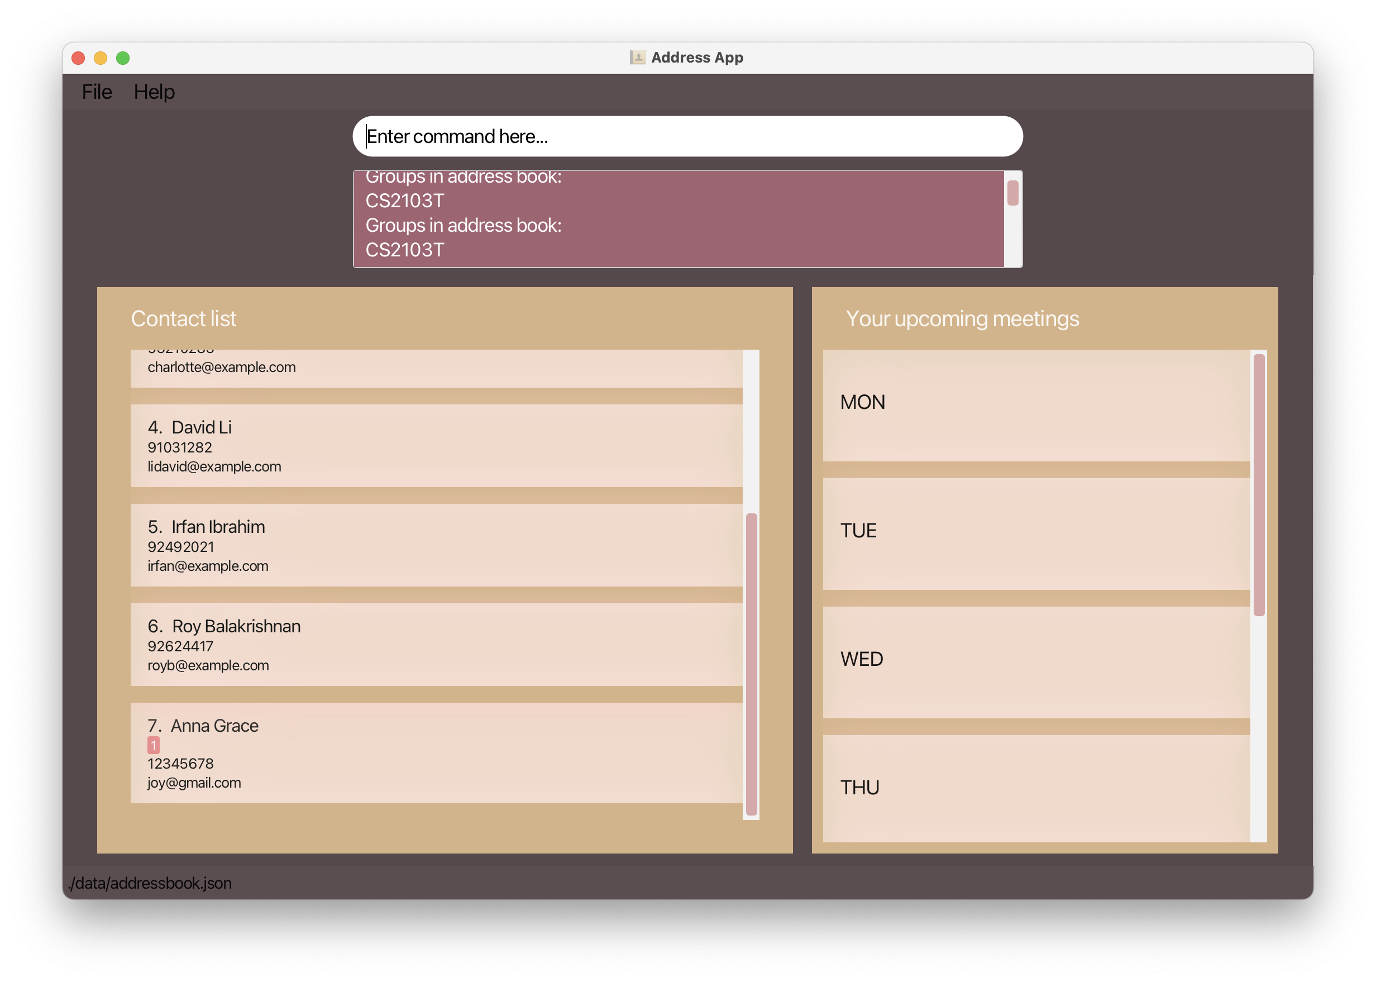This screenshot has width=1376, height=982.
Task: Open the Help menu
Action: coord(154,92)
